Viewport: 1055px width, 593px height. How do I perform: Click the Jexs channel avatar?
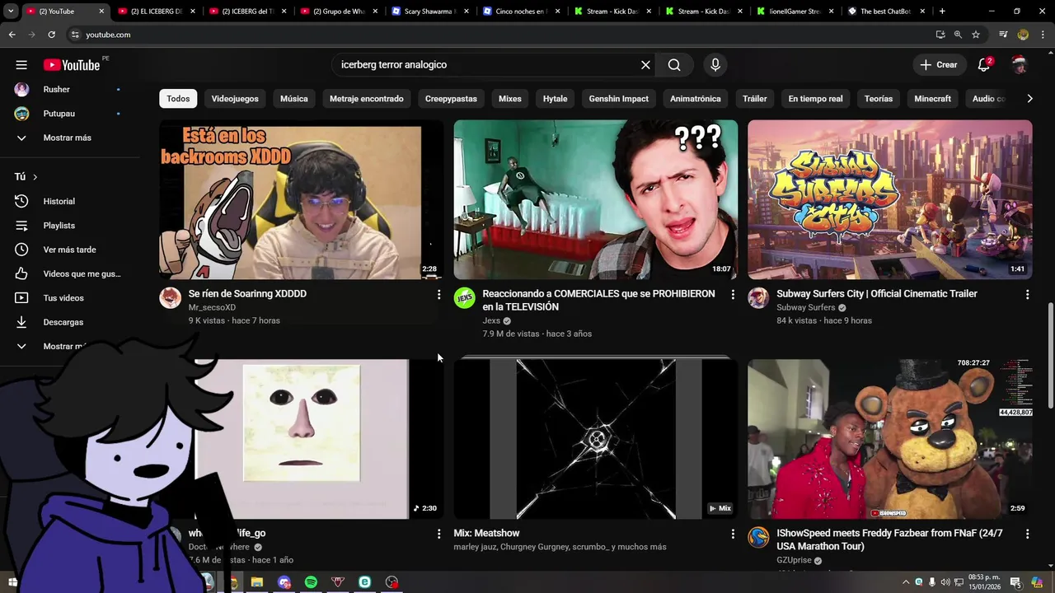tap(465, 298)
